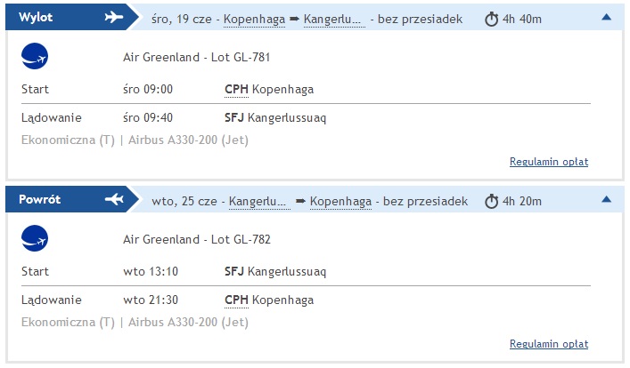Collapse the Powrót flight details panel
The image size is (630, 368).
[606, 199]
